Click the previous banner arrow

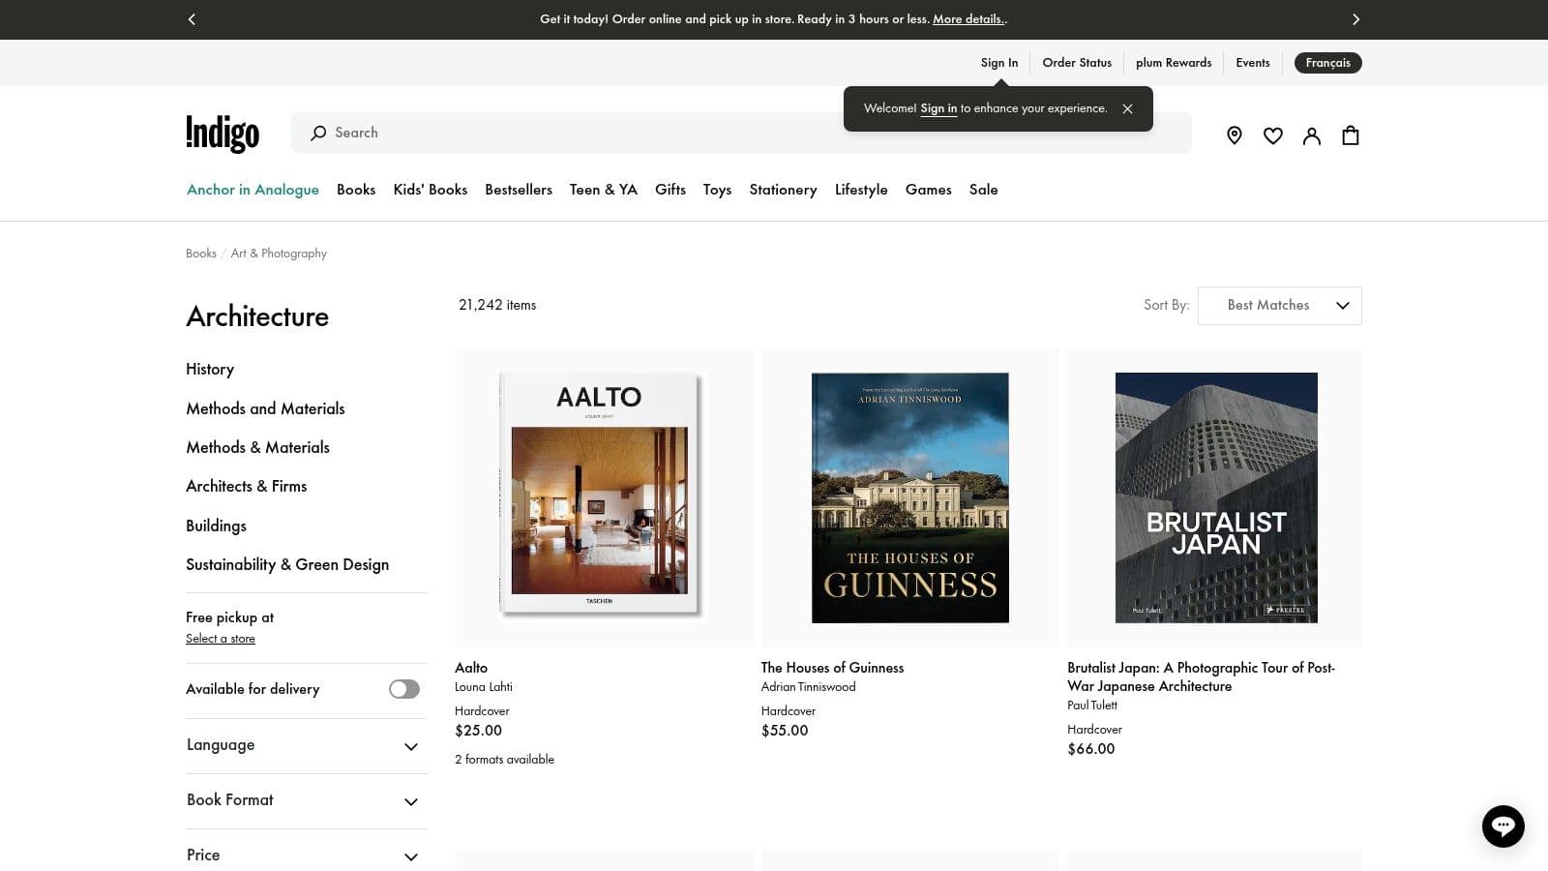pos(192,19)
